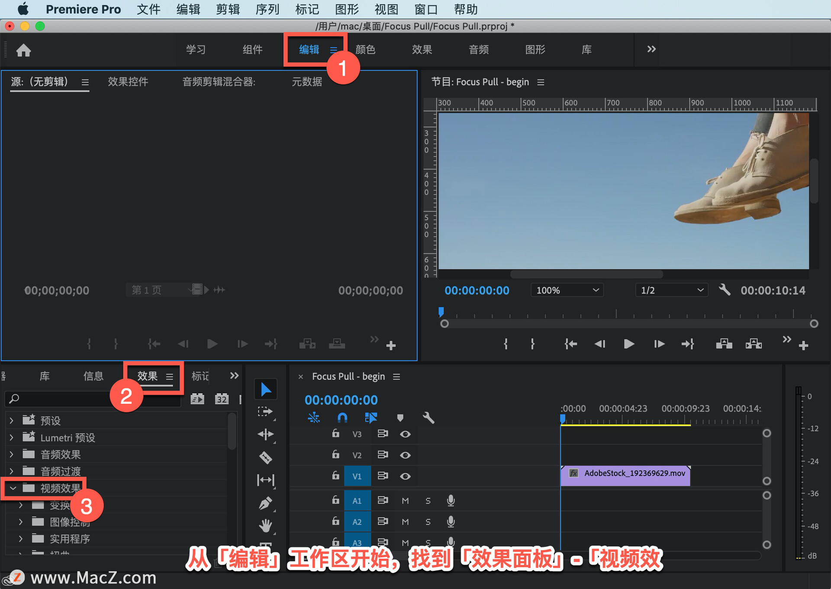Select the Pen tool
This screenshot has height=589, width=831.
pos(265,503)
